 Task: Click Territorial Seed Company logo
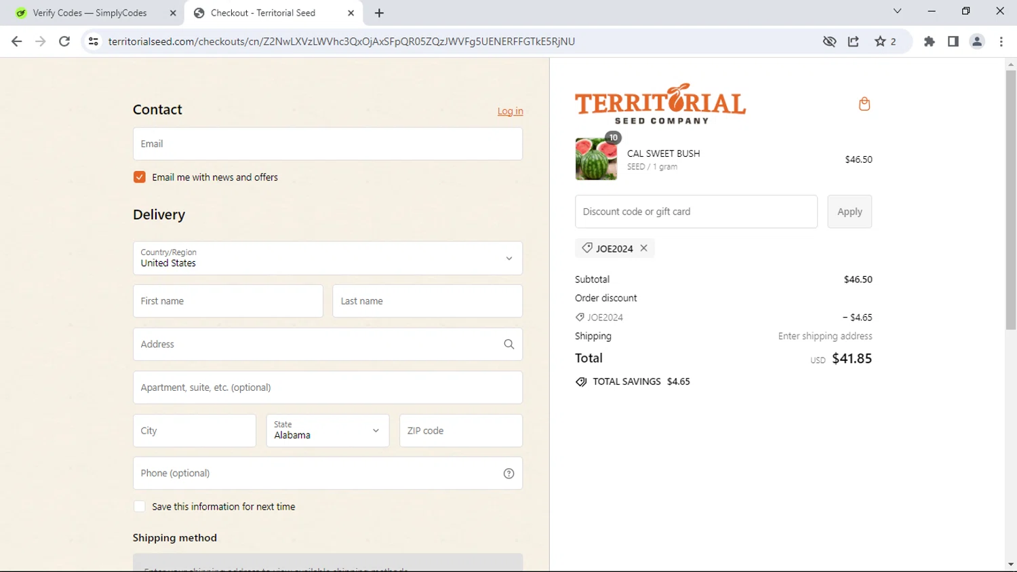(660, 104)
